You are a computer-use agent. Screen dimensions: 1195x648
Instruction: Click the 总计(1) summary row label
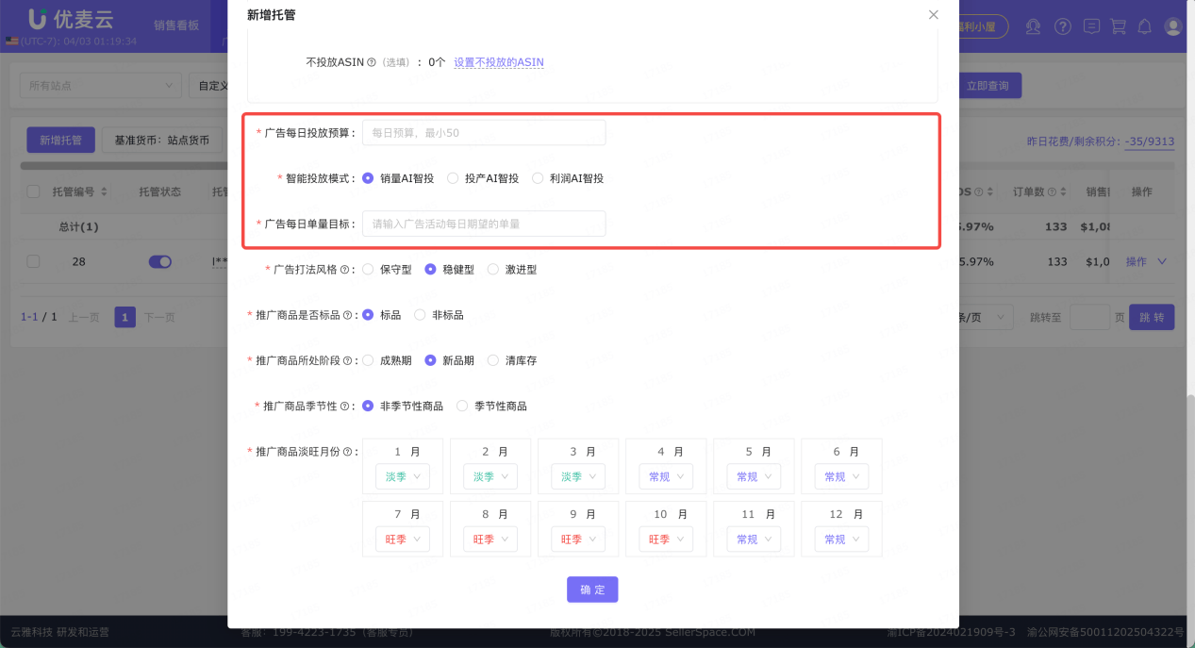(79, 227)
